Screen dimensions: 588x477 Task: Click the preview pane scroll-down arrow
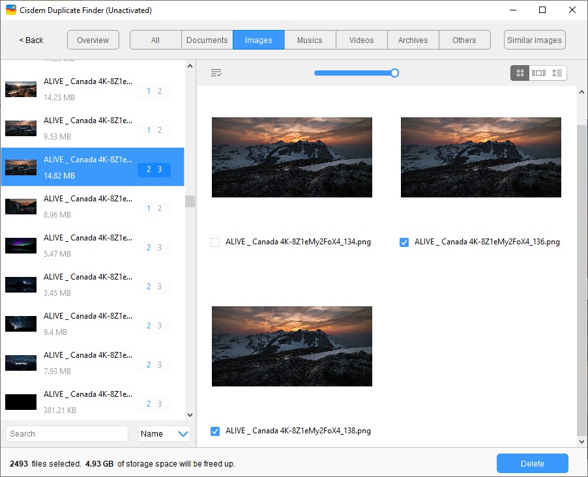581,441
